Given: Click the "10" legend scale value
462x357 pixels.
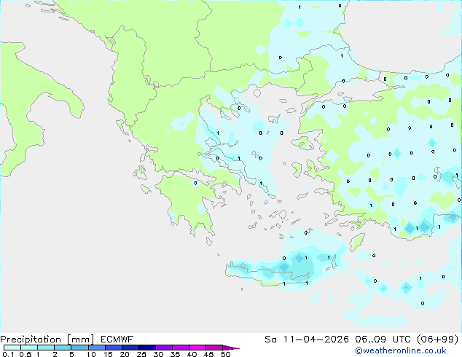Looking at the screenshot, I should [91, 354].
